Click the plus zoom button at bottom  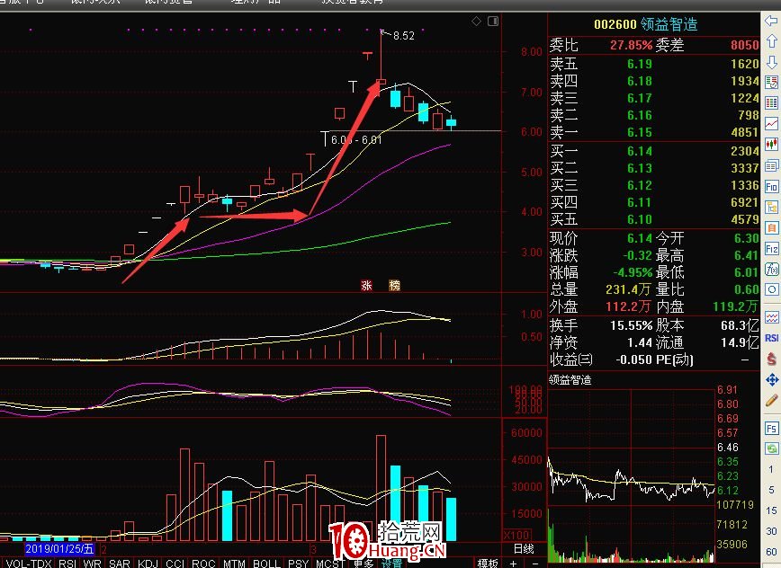pyautogui.click(x=513, y=563)
